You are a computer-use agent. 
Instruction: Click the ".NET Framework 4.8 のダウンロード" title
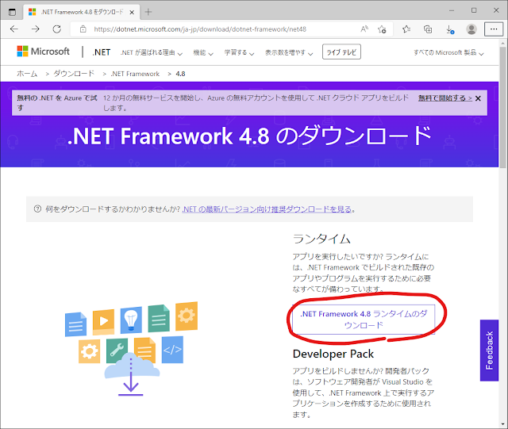tap(249, 136)
